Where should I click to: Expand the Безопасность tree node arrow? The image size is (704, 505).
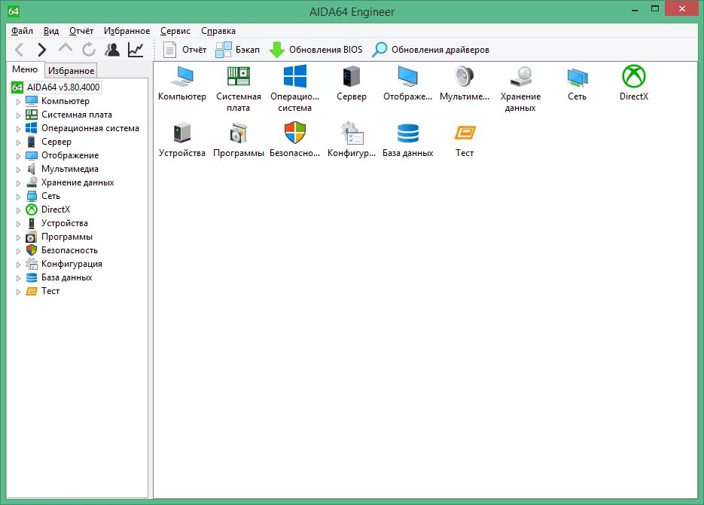point(18,251)
